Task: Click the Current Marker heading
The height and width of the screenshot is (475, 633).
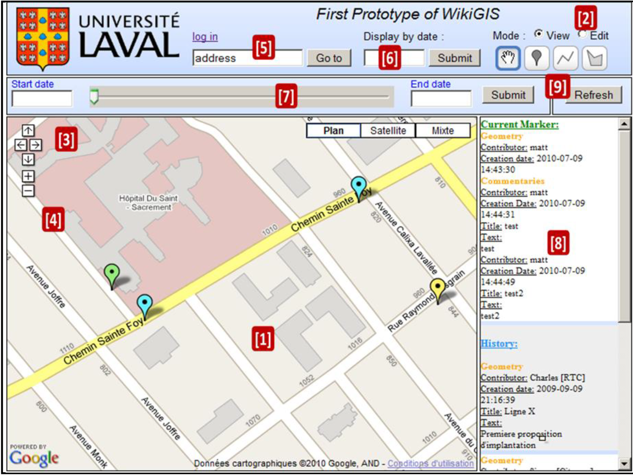Action: coord(520,124)
